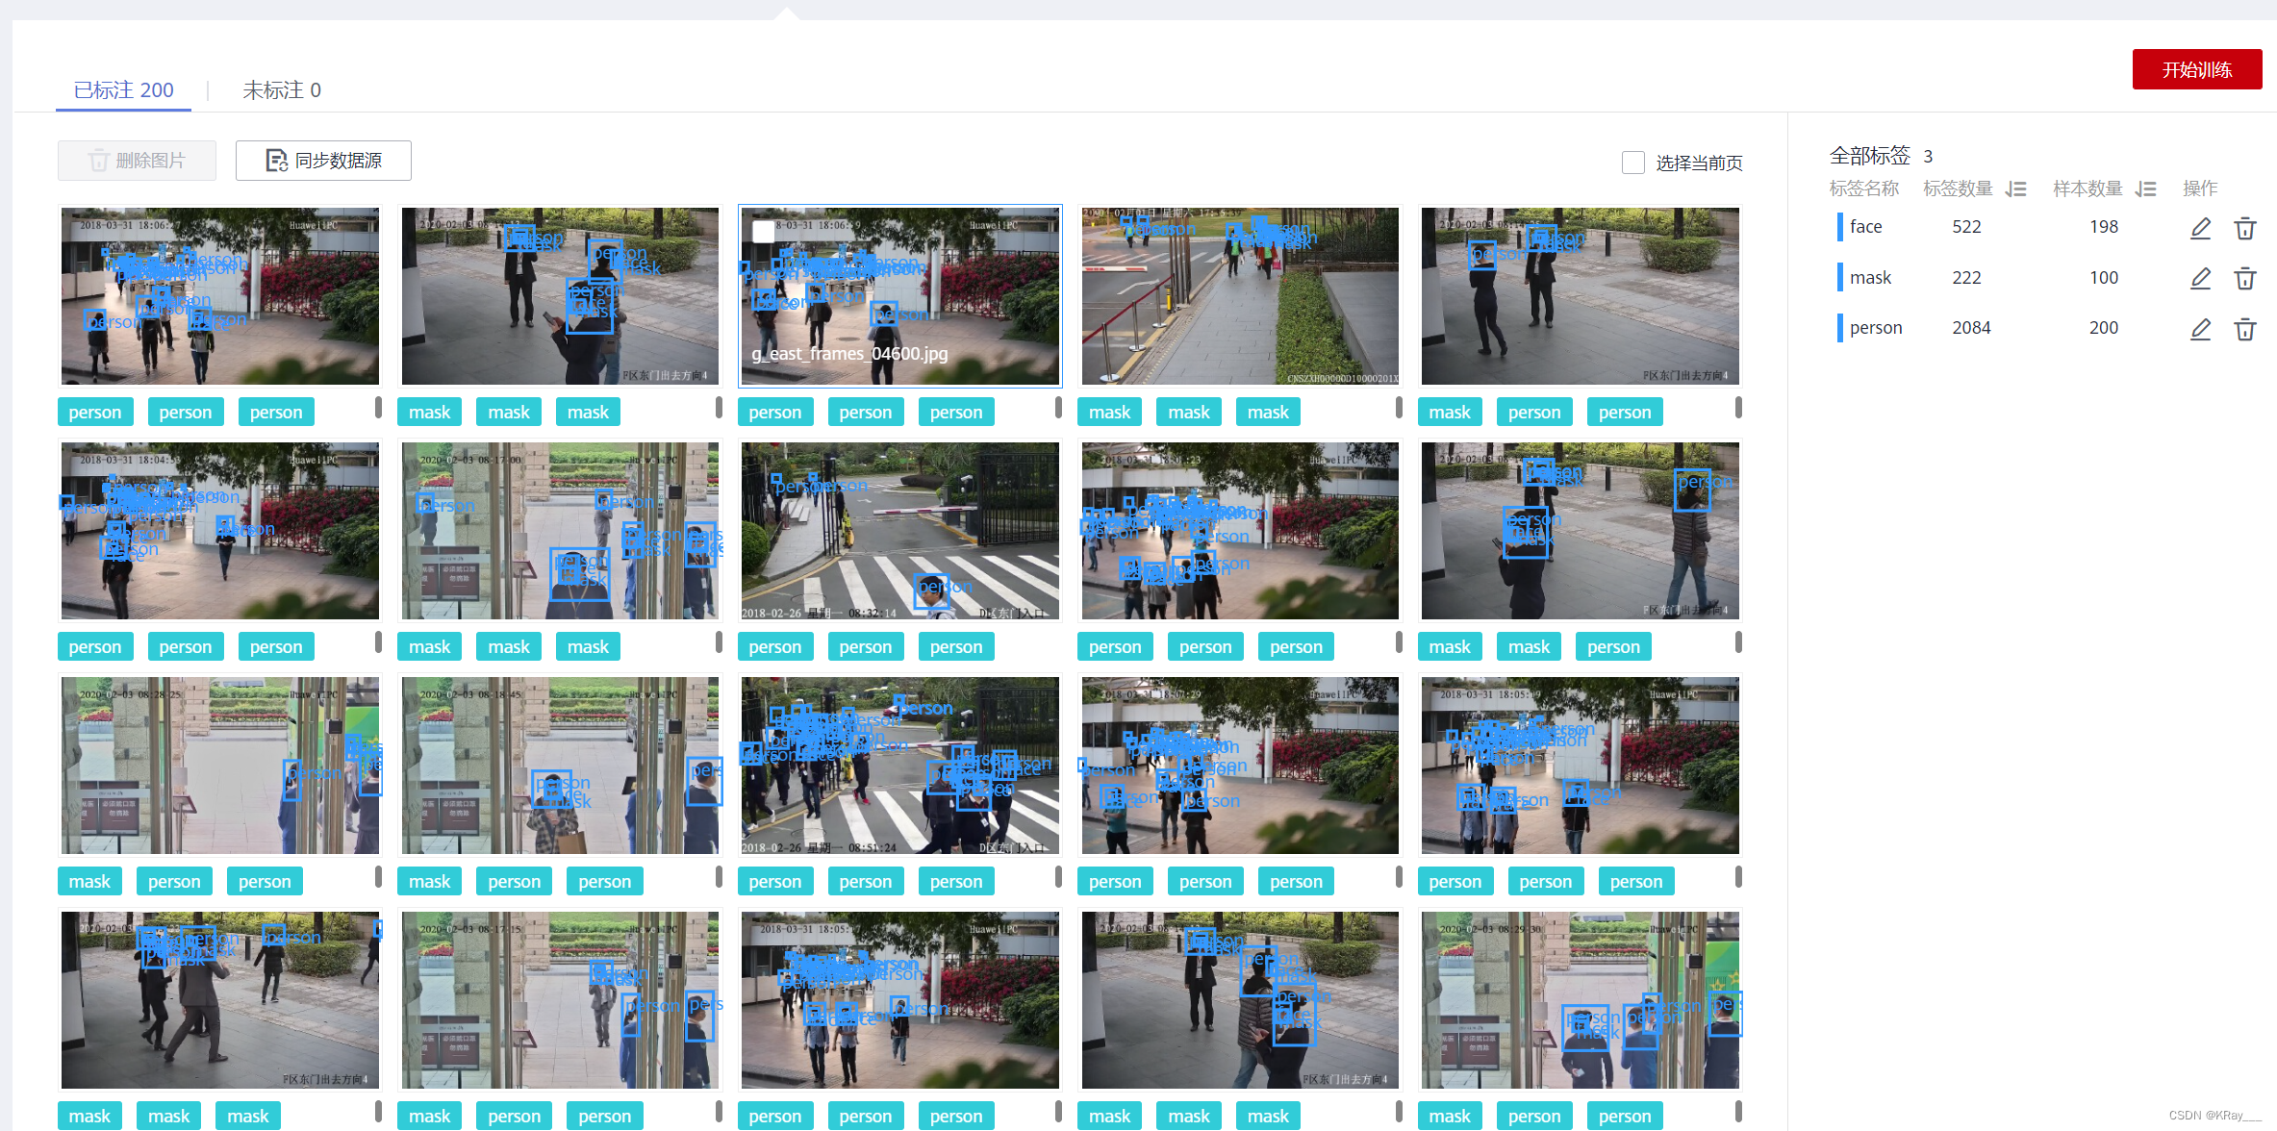2277x1131 pixels.
Task: Sort by 标签数量 column icon
Action: pyautogui.click(x=2016, y=189)
